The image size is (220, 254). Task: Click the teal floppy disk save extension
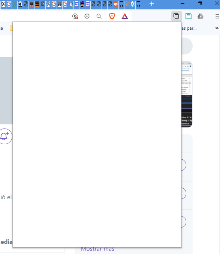pos(189,16)
